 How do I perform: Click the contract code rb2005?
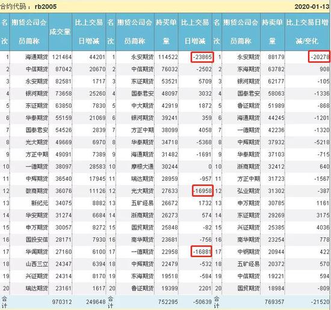46,7
